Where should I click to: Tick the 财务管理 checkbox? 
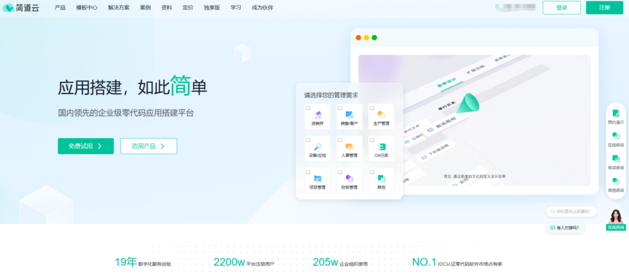click(x=340, y=172)
